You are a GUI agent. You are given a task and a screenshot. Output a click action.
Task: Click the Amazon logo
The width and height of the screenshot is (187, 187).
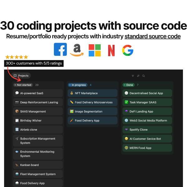pyautogui.click(x=77, y=50)
